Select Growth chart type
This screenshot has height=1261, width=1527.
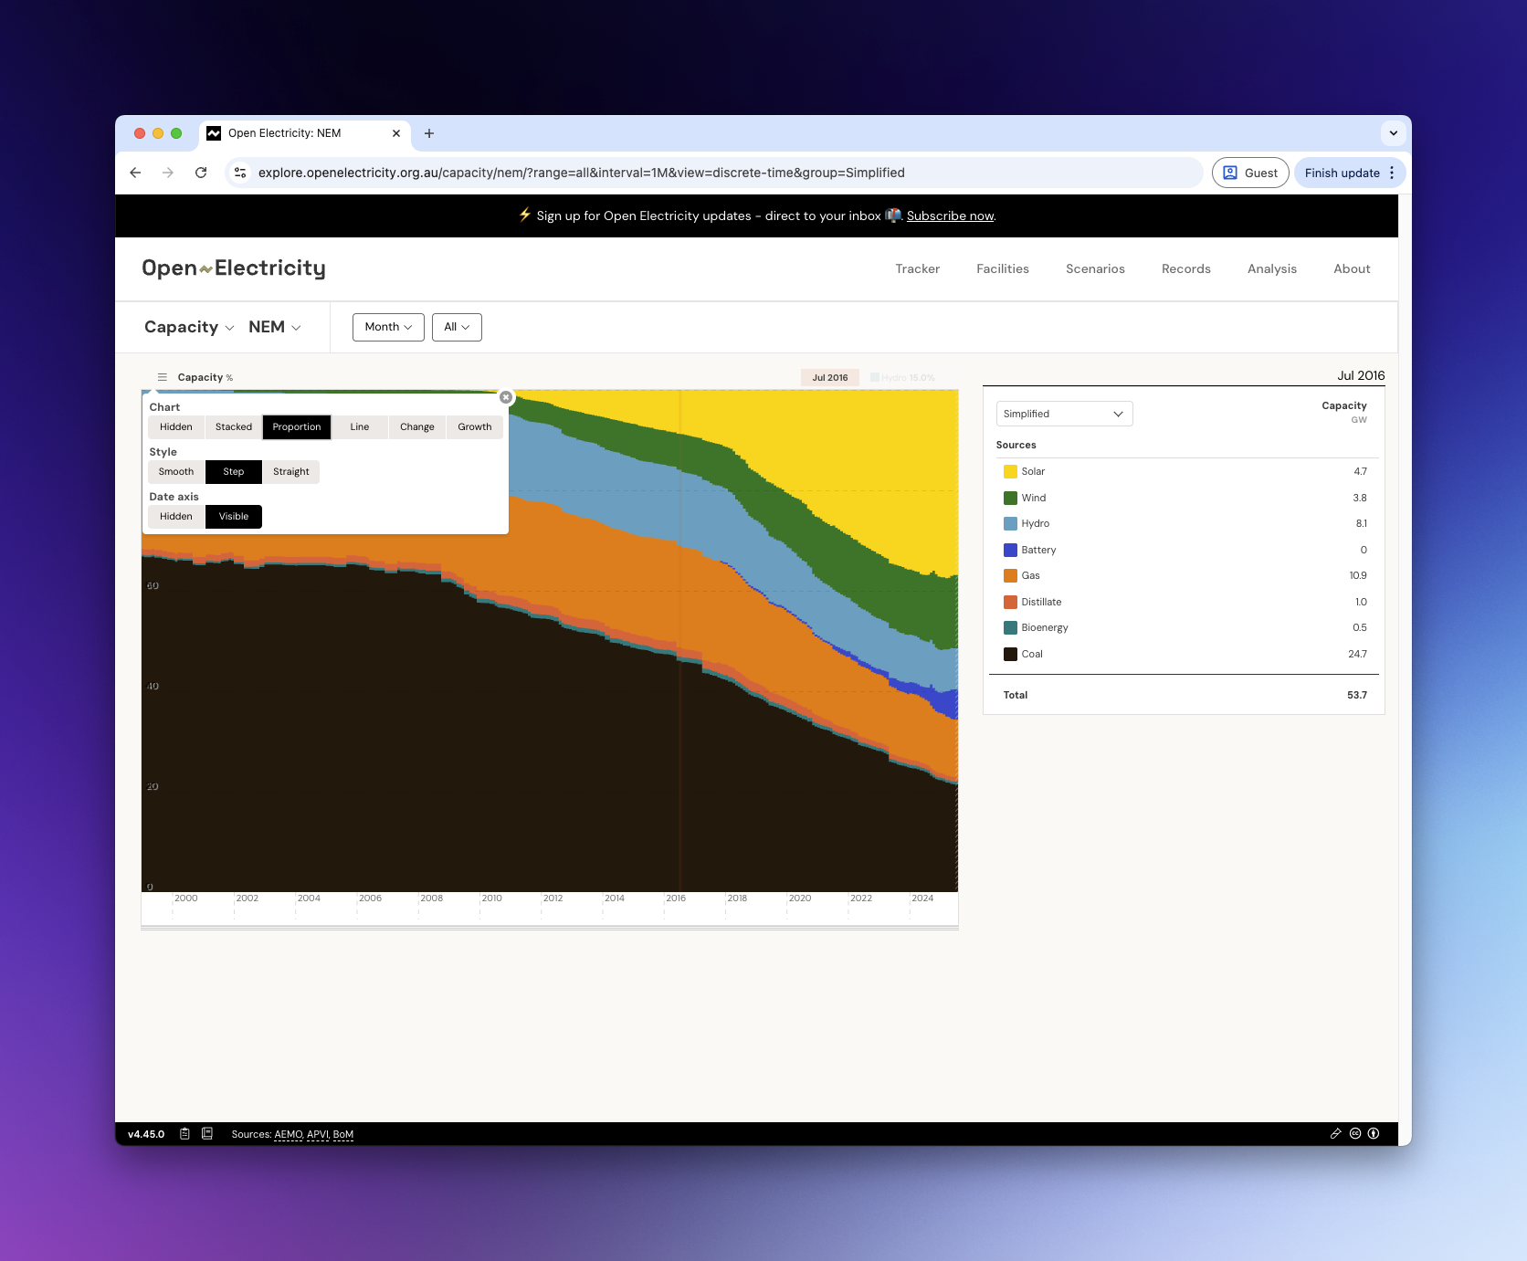(475, 427)
